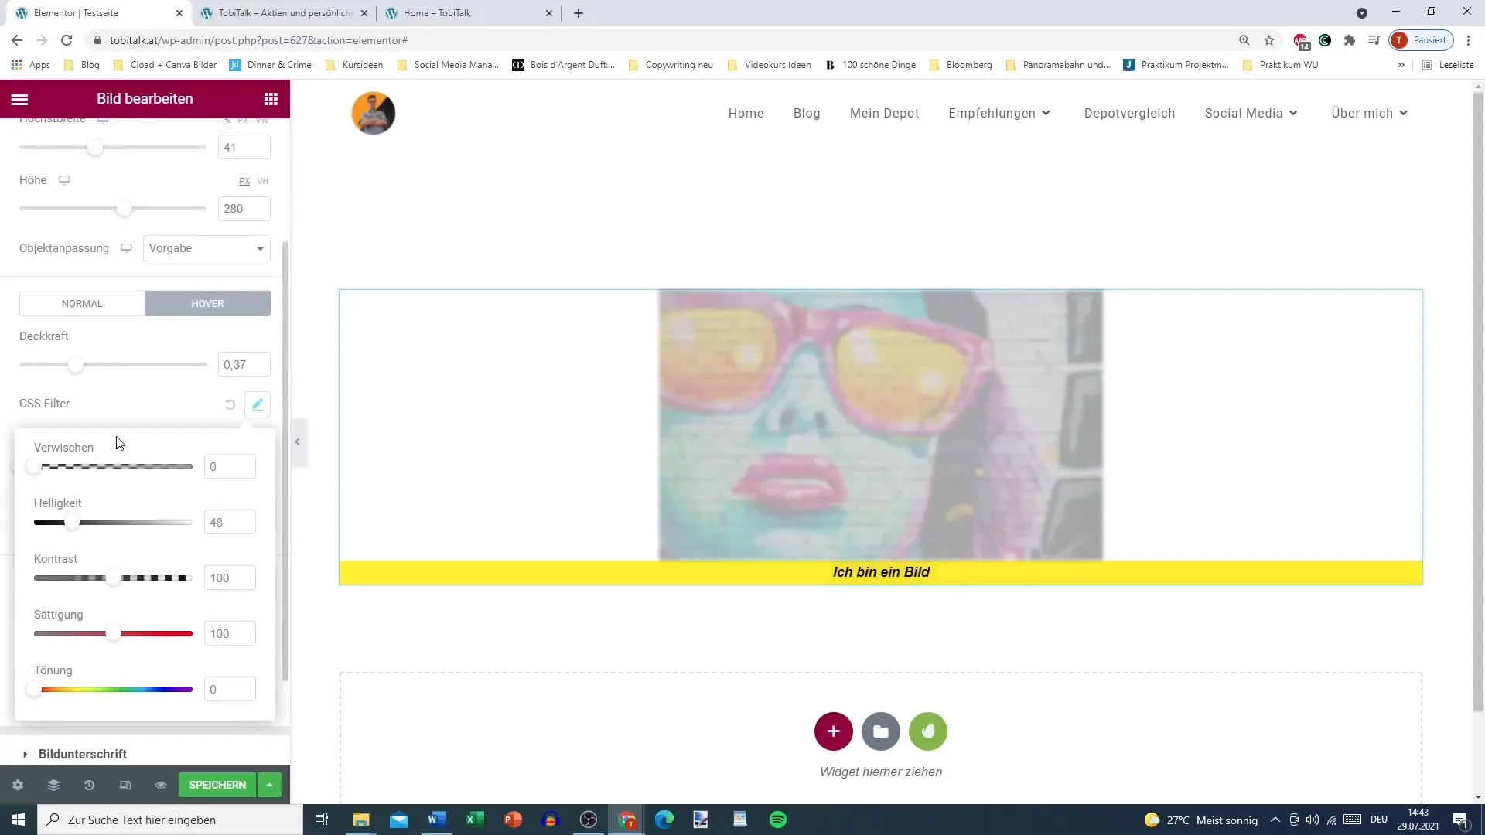Open Microsoft Word from taskbar

click(x=437, y=820)
